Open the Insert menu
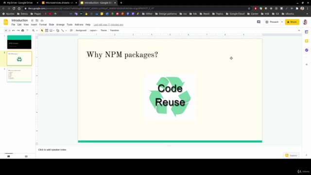Image resolution: width=311 pixels, height=175 pixels. tap(34, 25)
